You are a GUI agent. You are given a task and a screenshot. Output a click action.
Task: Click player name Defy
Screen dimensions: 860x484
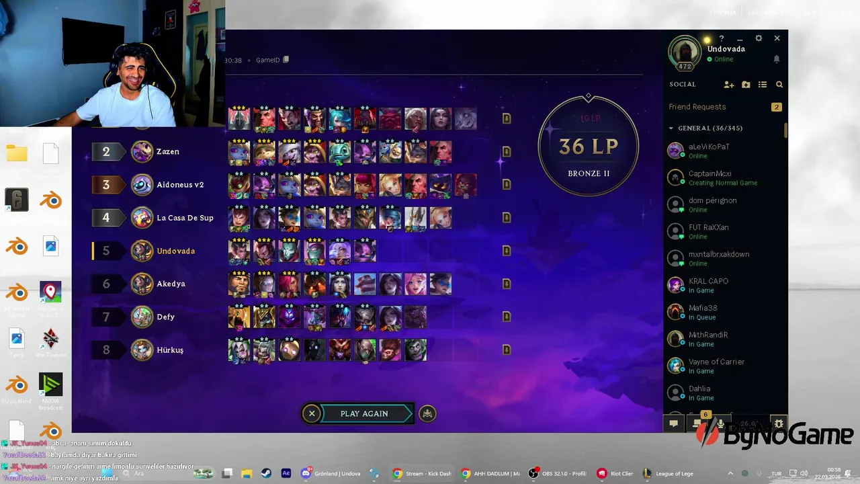pos(165,317)
